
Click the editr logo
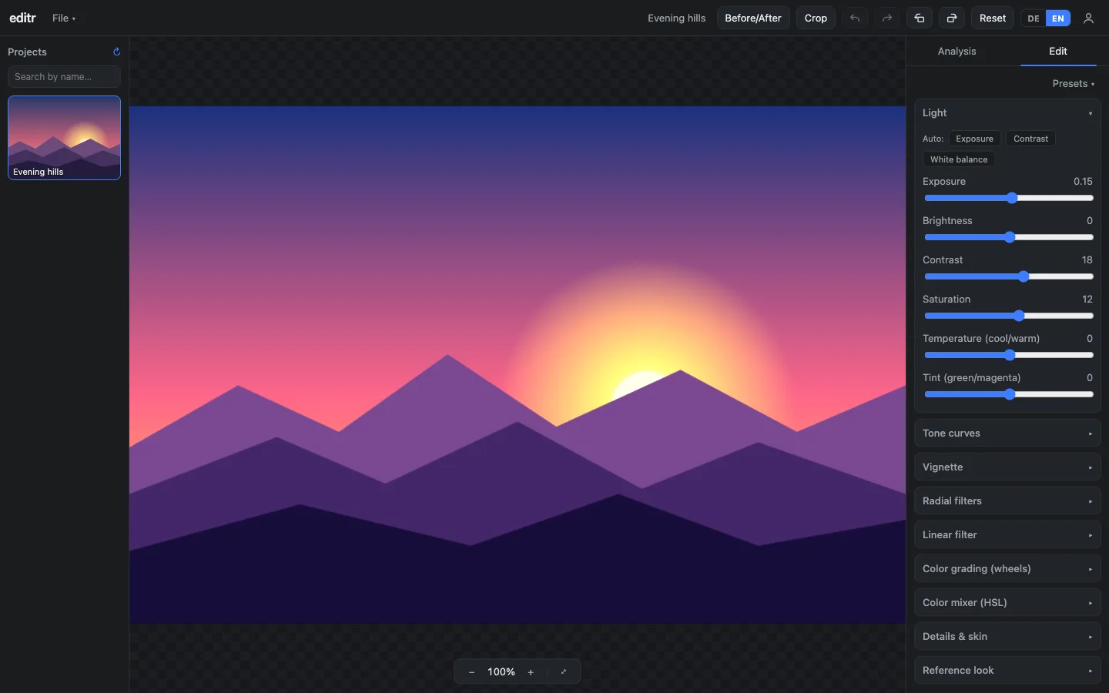coord(22,18)
